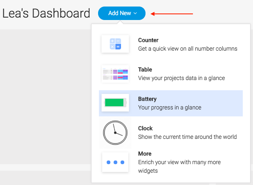Screen dimensions: 253x185
Task: Choose the Clock face icon
Action: coord(115,133)
